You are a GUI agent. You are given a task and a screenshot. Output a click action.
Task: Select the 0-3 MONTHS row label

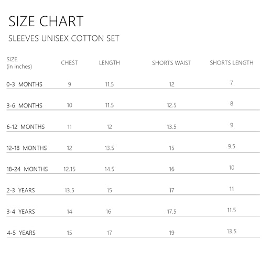coord(24,84)
